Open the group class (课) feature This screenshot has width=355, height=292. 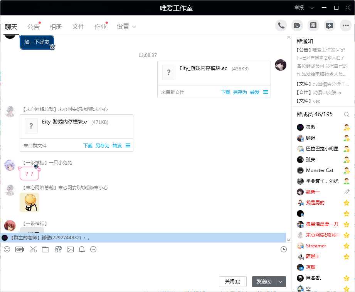point(313,25)
